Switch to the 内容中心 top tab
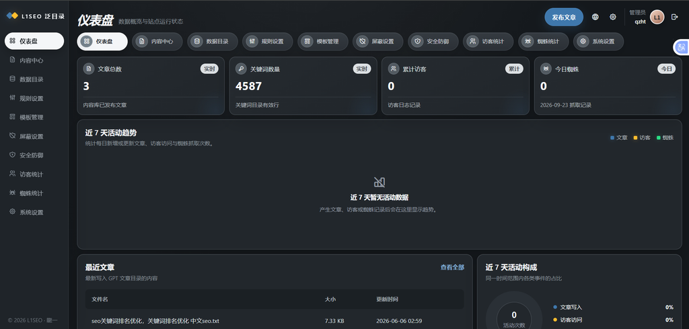This screenshot has height=329, width=689. coord(157,42)
